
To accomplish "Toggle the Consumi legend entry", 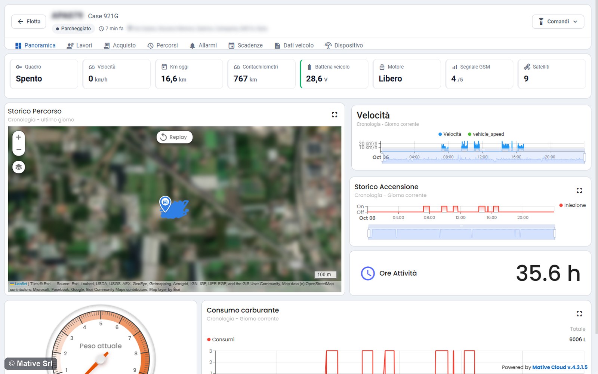I will click(x=221, y=340).
